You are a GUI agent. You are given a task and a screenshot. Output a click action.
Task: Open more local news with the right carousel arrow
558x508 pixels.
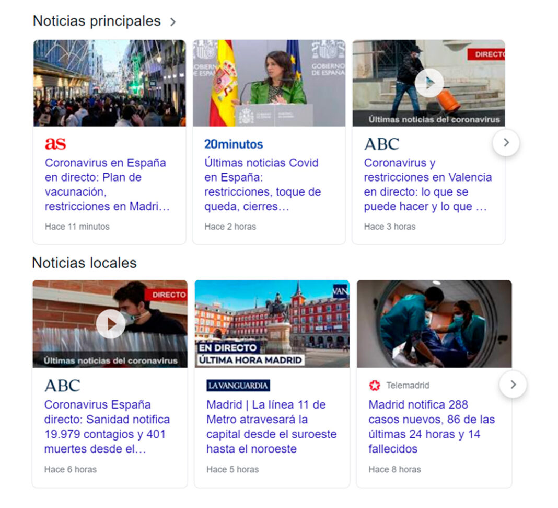pyautogui.click(x=513, y=385)
